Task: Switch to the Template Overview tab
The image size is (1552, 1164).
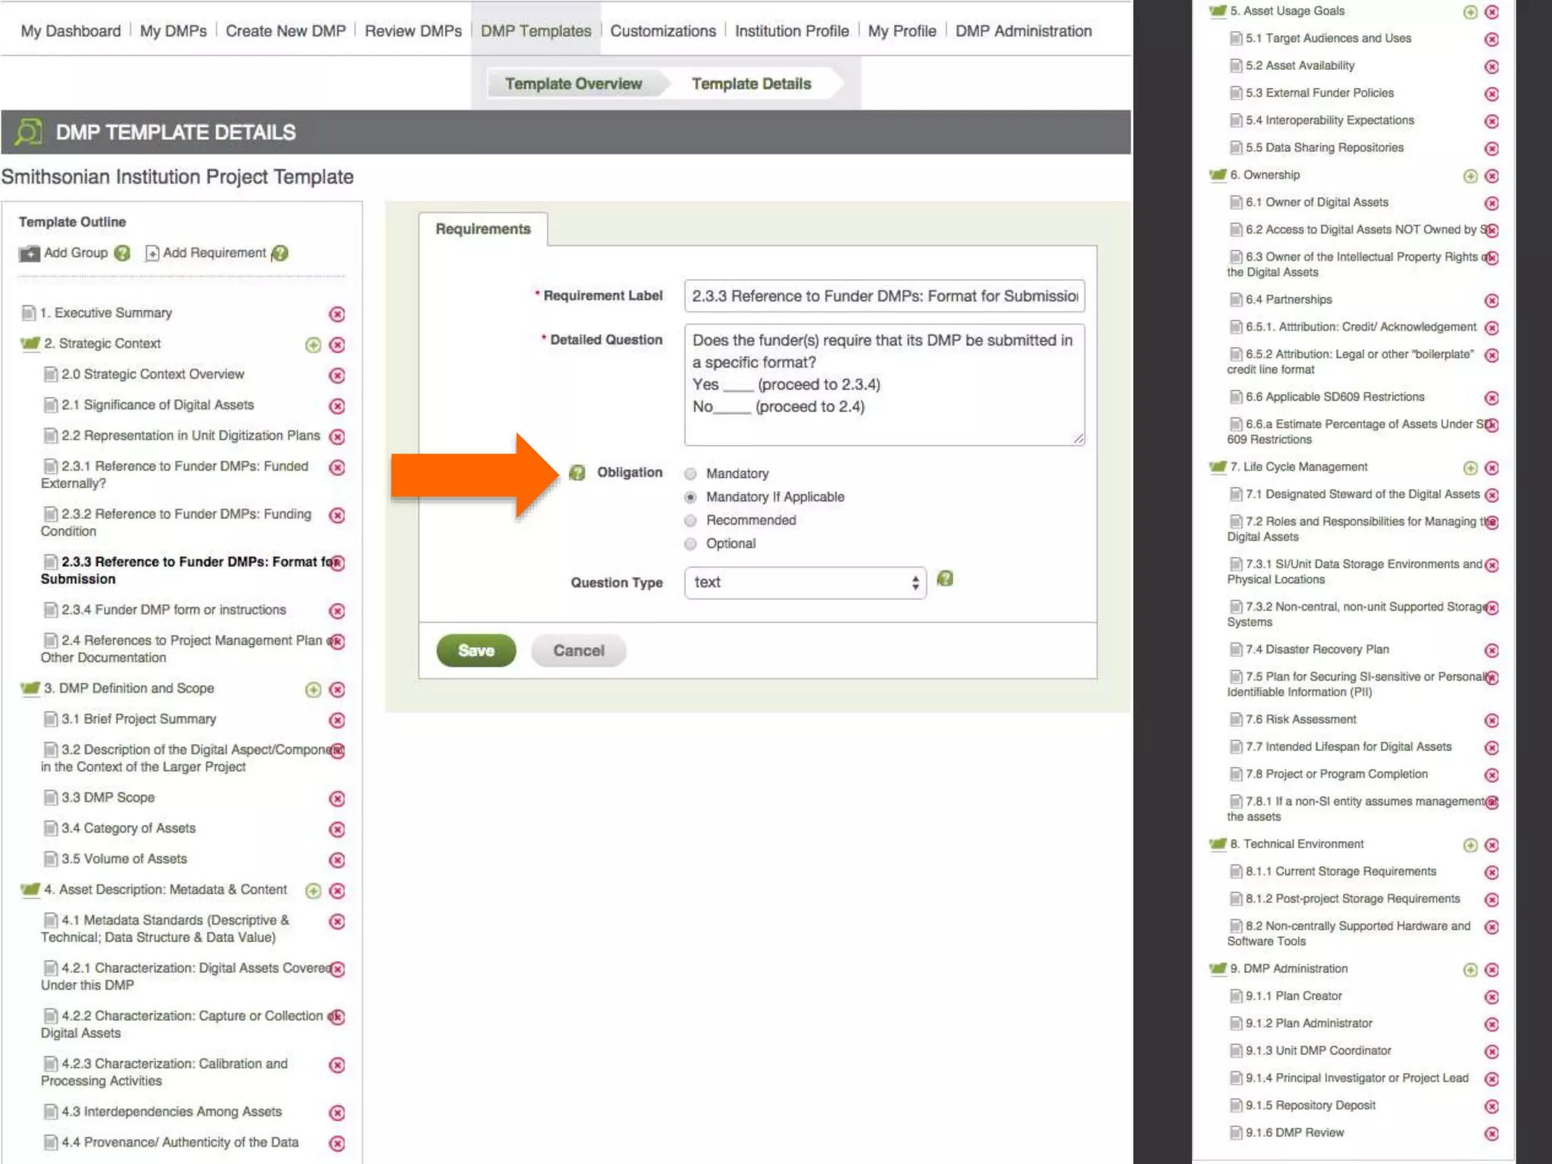Action: pos(574,84)
